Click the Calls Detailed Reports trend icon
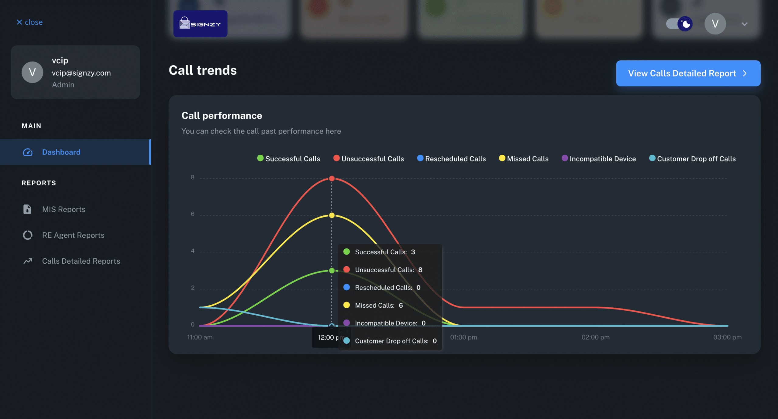Viewport: 778px width, 419px height. [28, 261]
